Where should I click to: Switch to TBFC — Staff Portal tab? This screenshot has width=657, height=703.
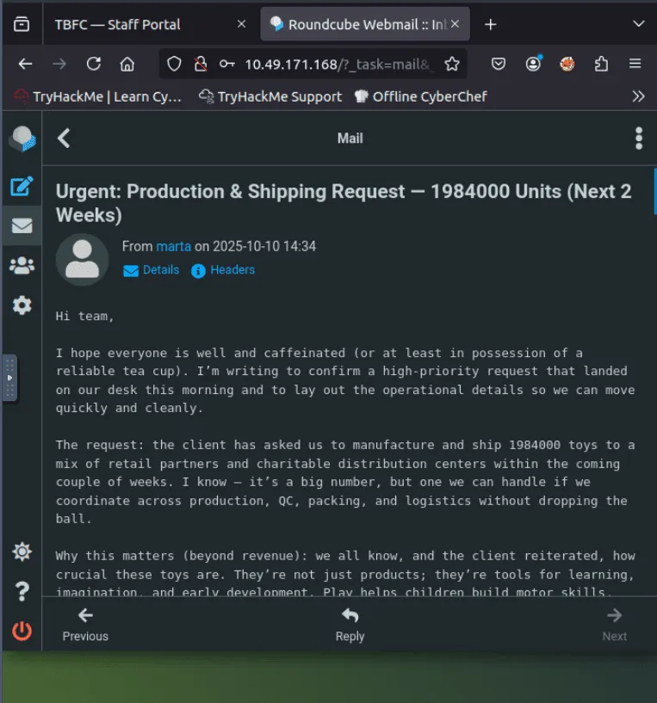tap(117, 24)
